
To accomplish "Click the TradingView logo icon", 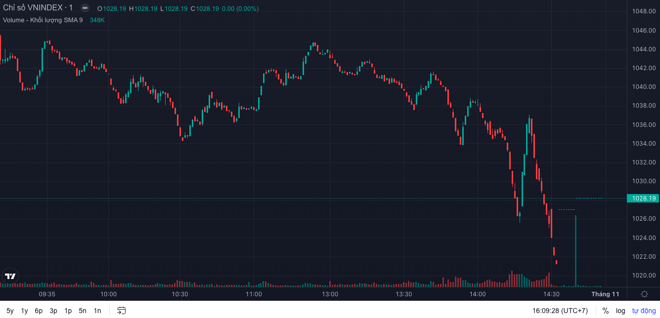I will [10, 276].
